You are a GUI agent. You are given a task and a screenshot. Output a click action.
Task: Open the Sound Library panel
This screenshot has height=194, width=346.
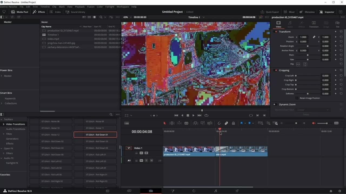coord(75,12)
